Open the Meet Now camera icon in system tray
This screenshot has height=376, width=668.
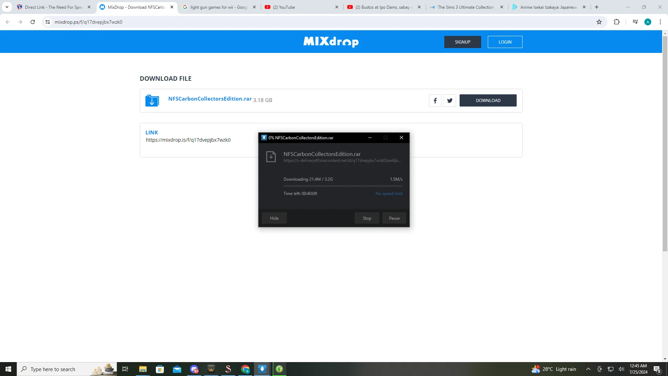(599, 369)
